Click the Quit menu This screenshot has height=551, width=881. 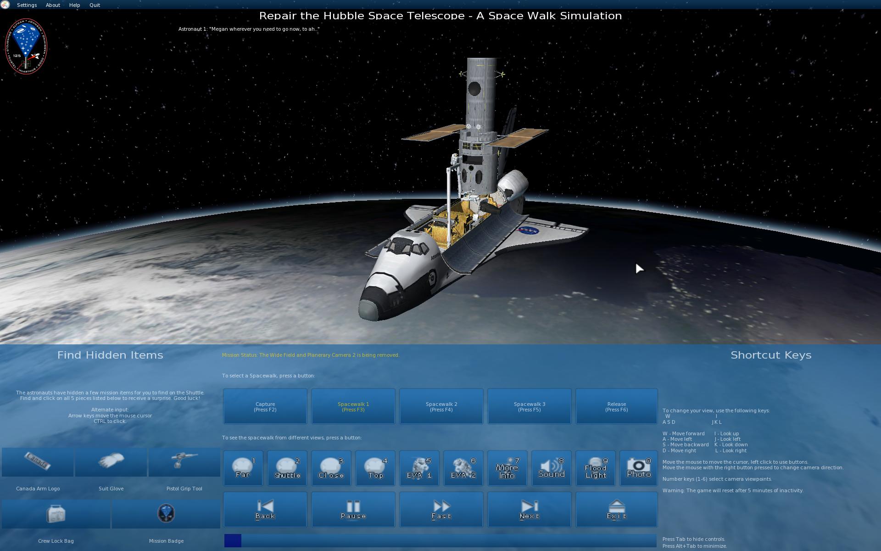(x=95, y=5)
